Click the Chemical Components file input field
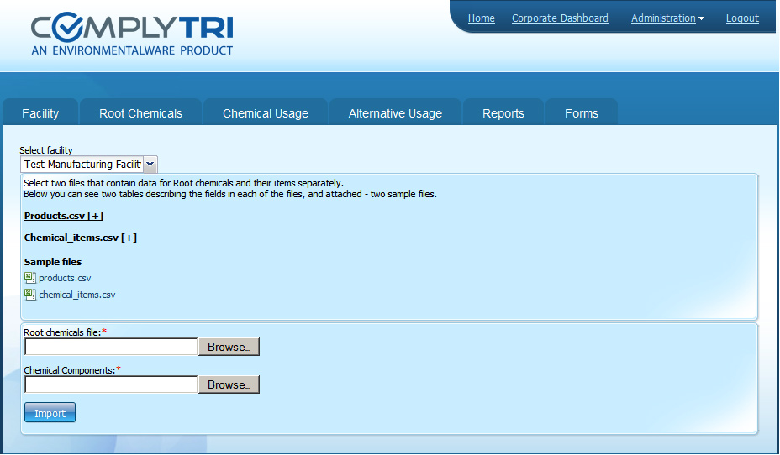 pos(111,384)
